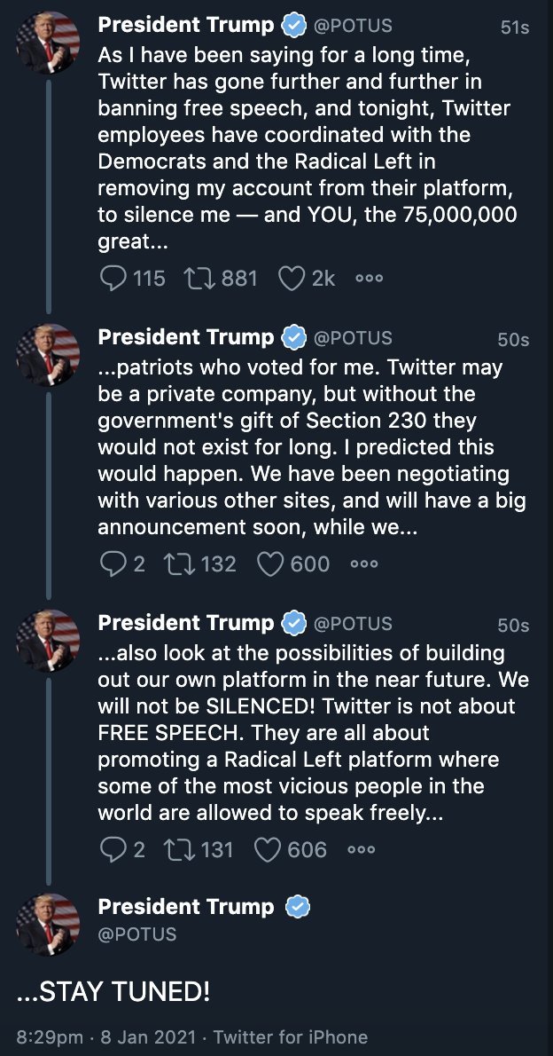Click President Trump name on the second tweet

coord(186,337)
